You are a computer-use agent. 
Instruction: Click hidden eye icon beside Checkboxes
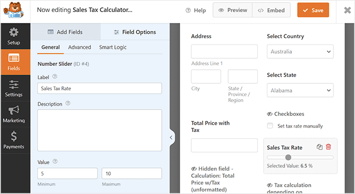(x=269, y=114)
